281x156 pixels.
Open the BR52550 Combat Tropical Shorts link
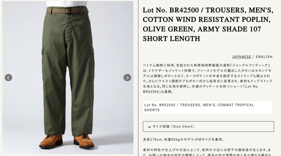click(207, 107)
